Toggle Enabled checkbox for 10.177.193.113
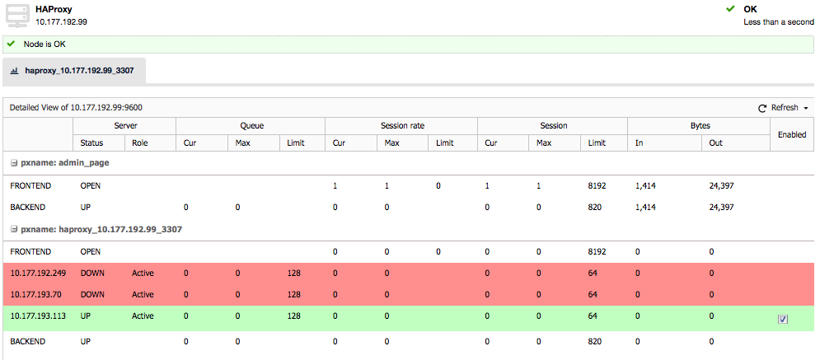Image resolution: width=820 pixels, height=360 pixels. pyautogui.click(x=782, y=320)
